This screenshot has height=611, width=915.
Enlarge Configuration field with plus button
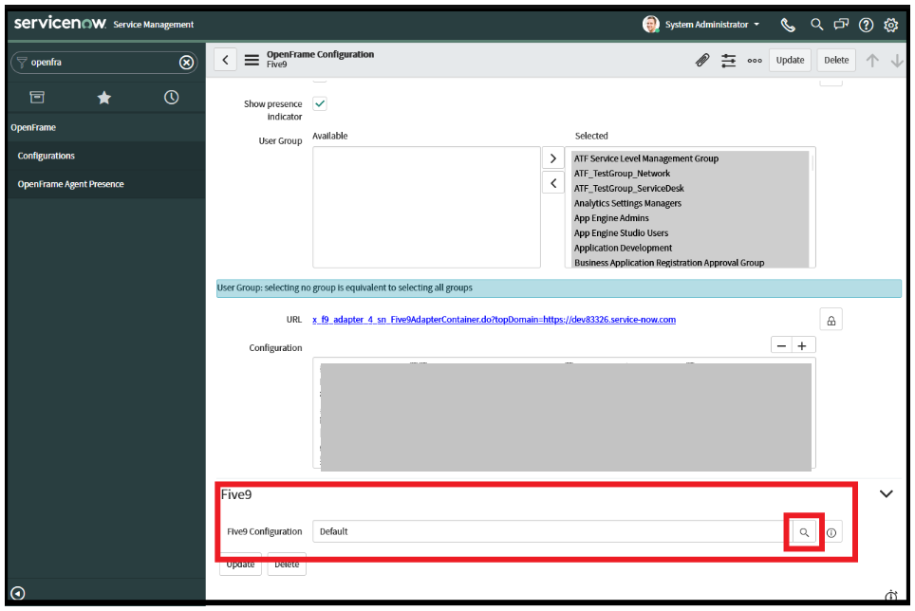click(802, 345)
